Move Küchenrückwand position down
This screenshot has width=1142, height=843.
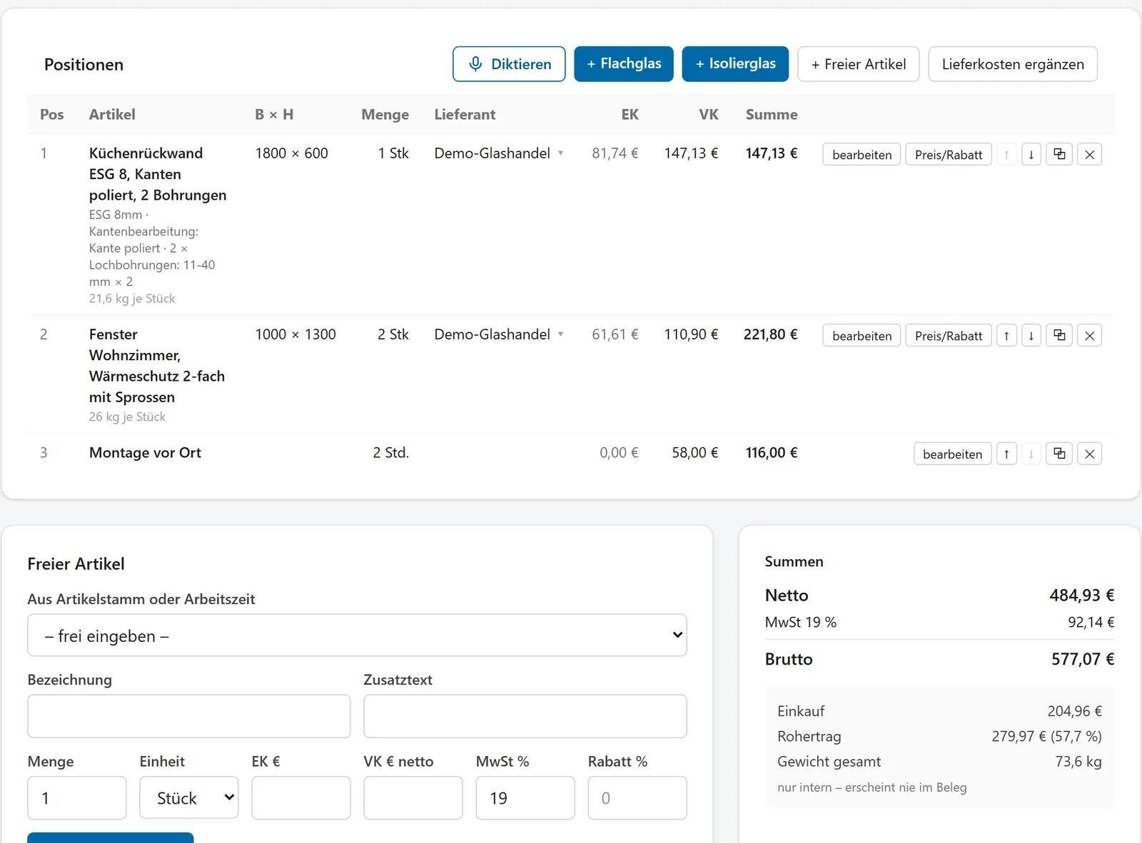(1031, 154)
